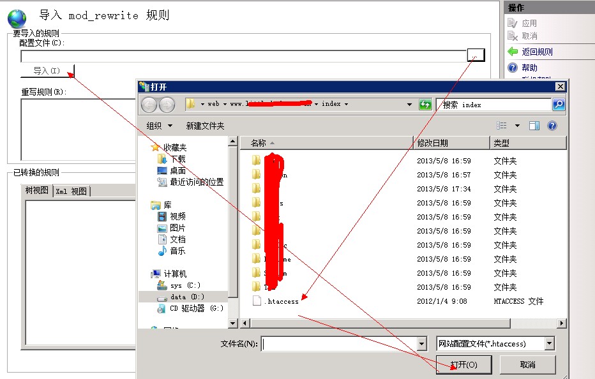Click the back navigation arrow in Open dialog

click(x=148, y=104)
